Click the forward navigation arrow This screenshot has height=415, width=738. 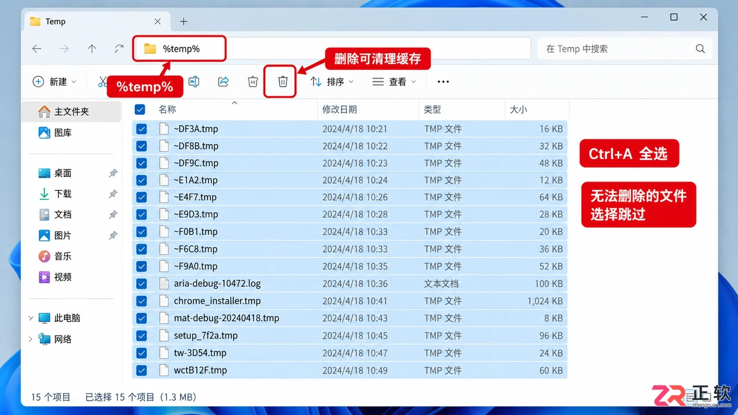64,49
